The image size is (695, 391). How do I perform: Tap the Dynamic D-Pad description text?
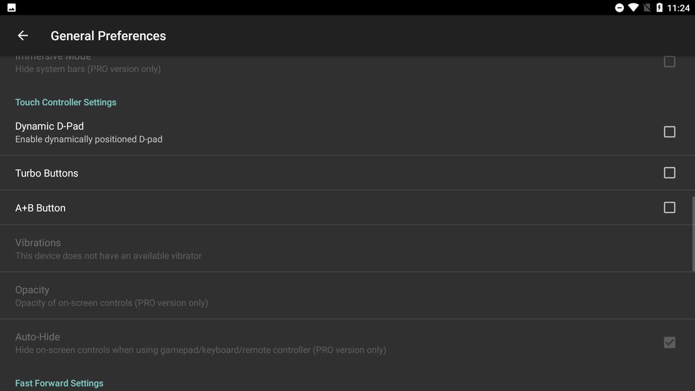click(x=89, y=139)
